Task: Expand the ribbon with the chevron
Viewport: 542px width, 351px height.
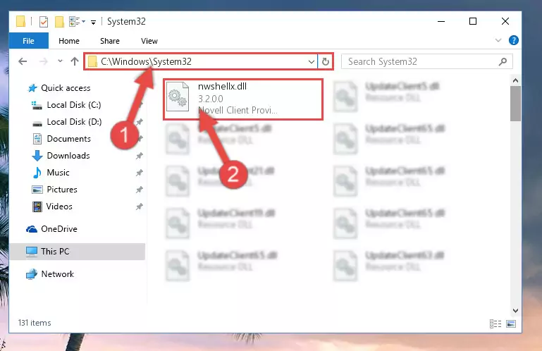Action: pos(498,40)
